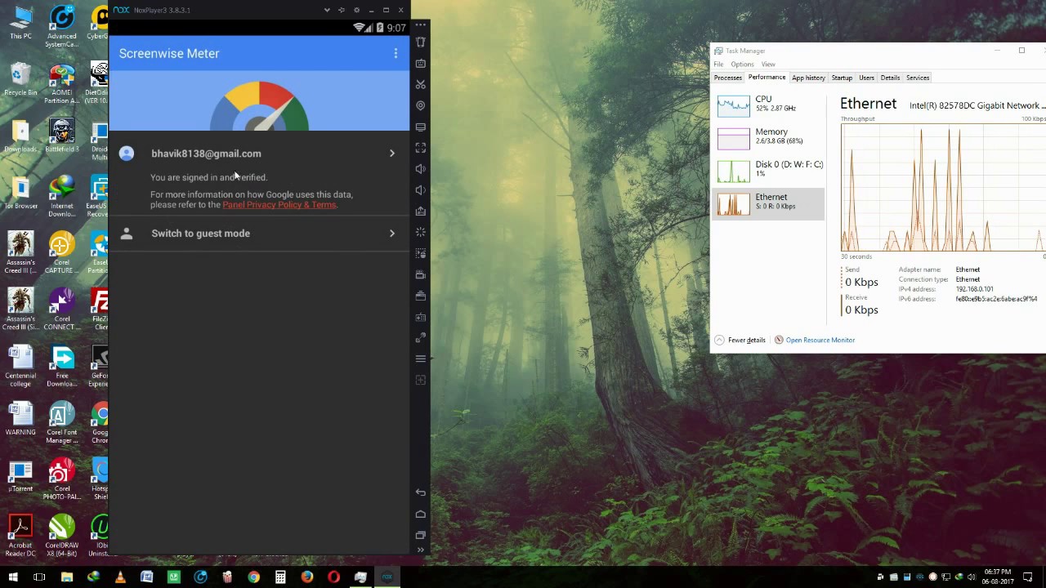The width and height of the screenshot is (1046, 588).
Task: Open the View menu in Task Manager
Action: 768,65
